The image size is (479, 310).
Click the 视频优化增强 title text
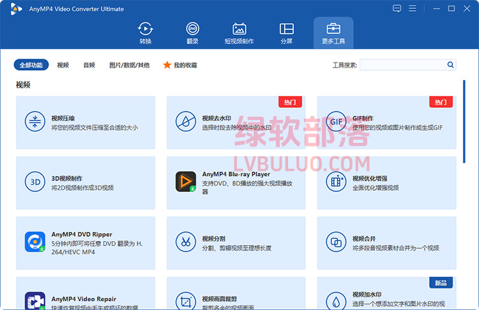tap(370, 179)
